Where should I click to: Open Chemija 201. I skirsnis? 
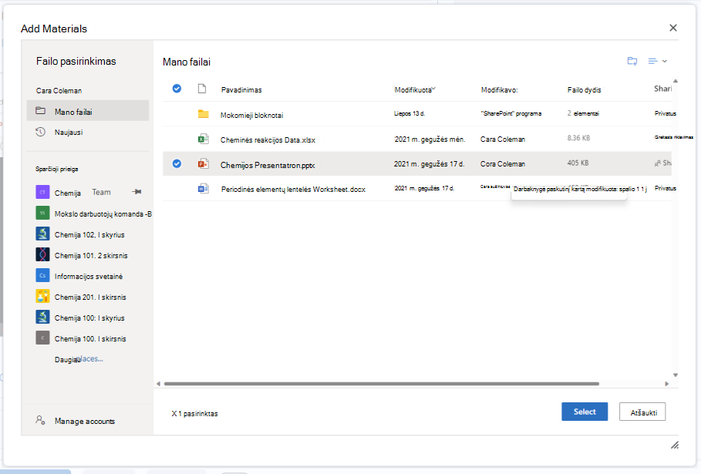click(x=90, y=297)
